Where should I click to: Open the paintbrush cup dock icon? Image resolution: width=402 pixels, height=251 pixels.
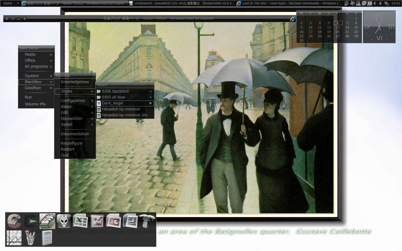[x=30, y=238]
